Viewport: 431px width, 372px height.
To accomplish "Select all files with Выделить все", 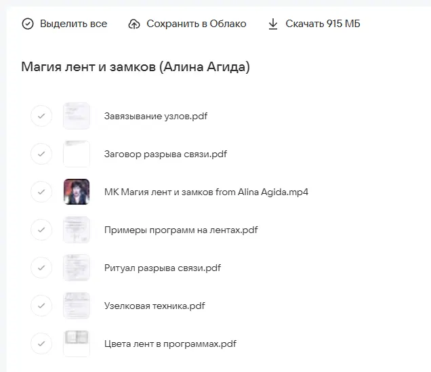I will coord(73,24).
